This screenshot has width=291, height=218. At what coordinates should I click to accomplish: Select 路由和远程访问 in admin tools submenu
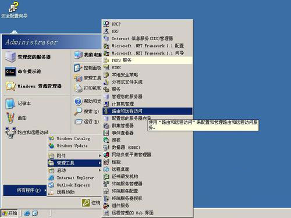(147, 111)
